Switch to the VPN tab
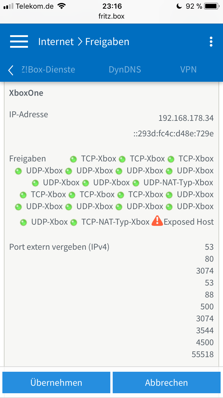The height and width of the screenshot is (398, 223). 189,70
